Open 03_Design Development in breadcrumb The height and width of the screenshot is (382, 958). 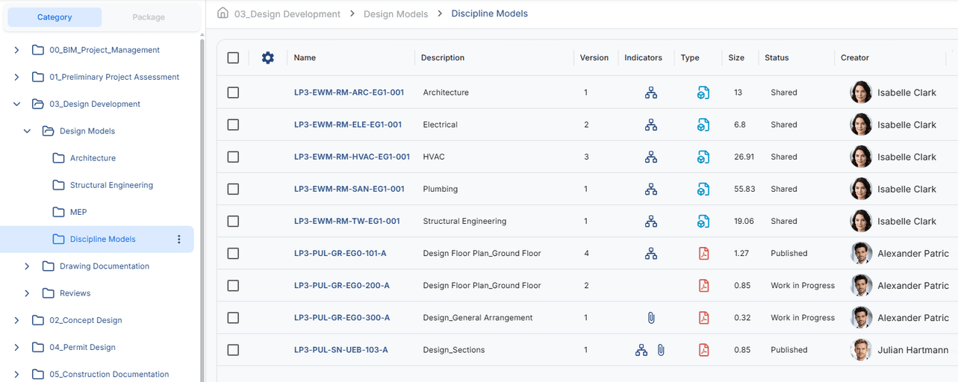pos(287,13)
